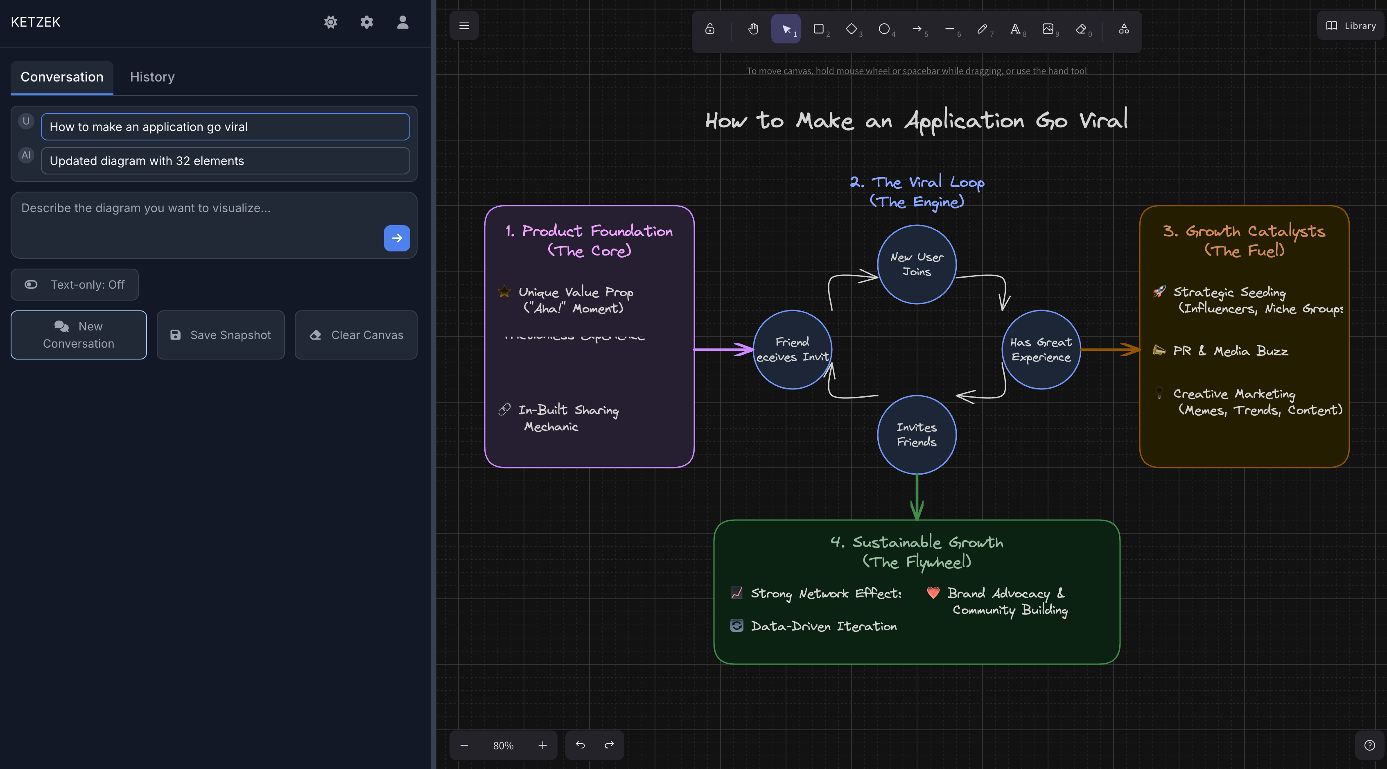Viewport: 1387px width, 769px height.
Task: Select the Eraser tool
Action: coord(1081,29)
